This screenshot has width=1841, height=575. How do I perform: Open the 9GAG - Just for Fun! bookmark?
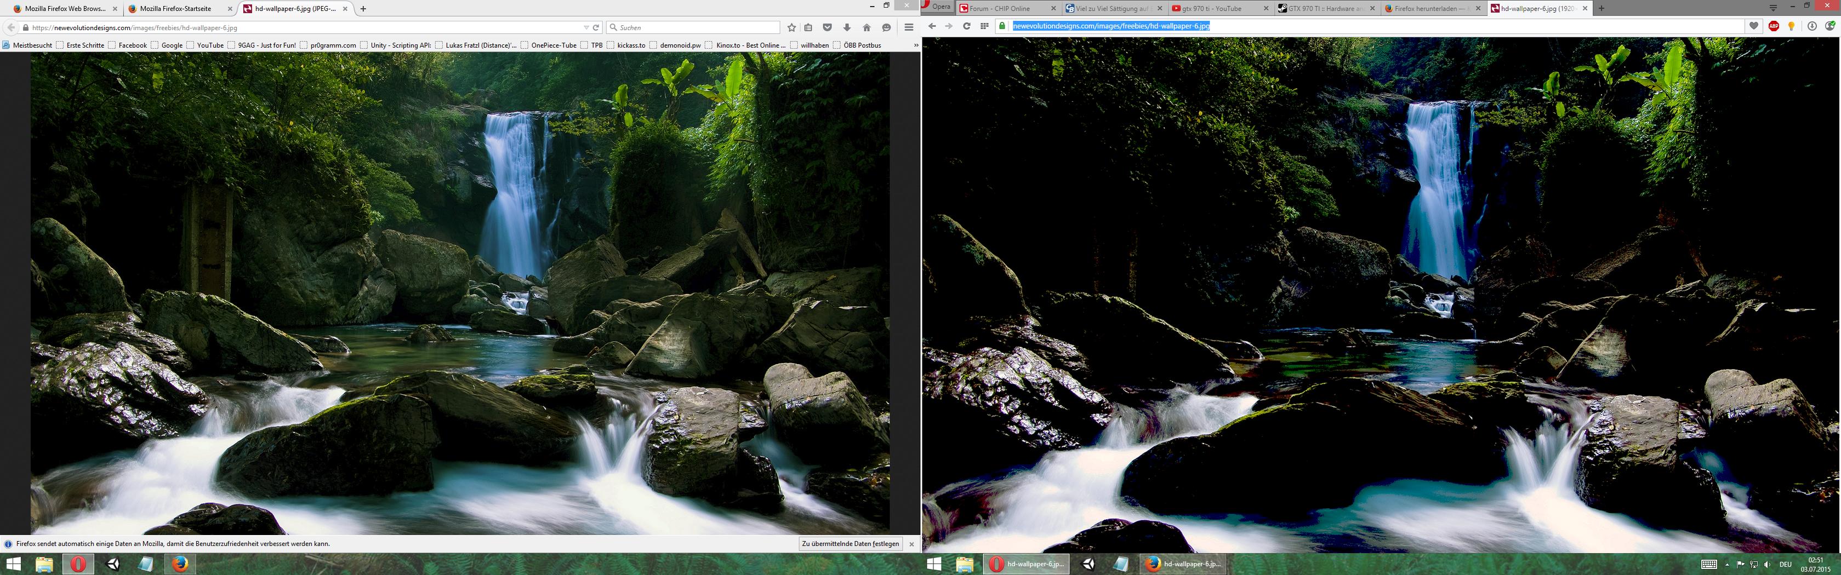[x=261, y=45]
